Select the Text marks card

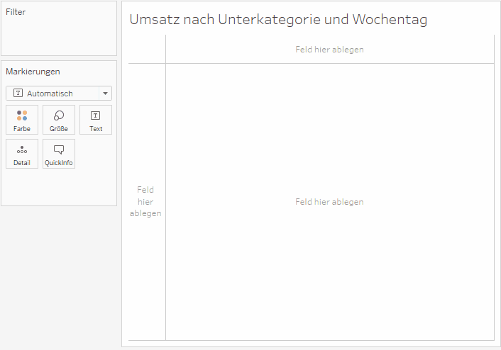pos(96,120)
